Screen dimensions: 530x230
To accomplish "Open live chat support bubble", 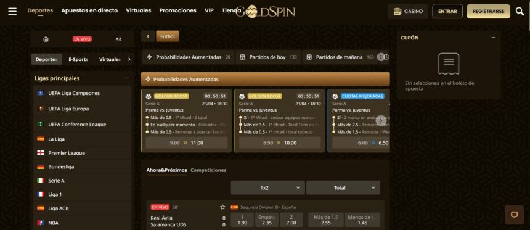I will 515,215.
